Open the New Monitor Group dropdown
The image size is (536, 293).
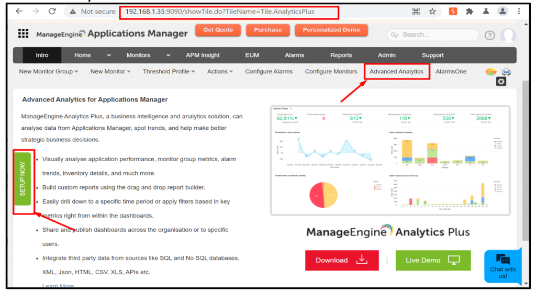[x=49, y=72]
